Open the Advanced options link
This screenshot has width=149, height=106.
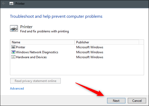tap(17, 89)
